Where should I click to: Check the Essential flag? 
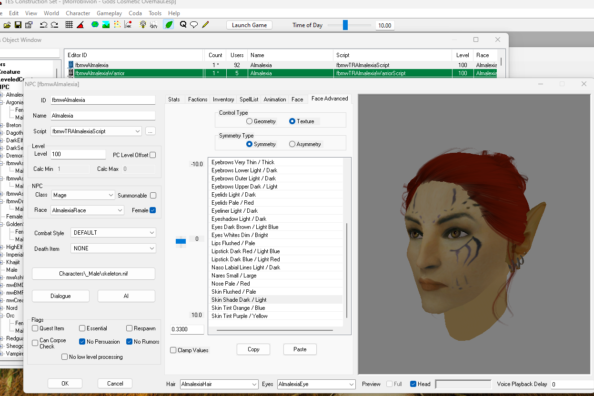82,328
